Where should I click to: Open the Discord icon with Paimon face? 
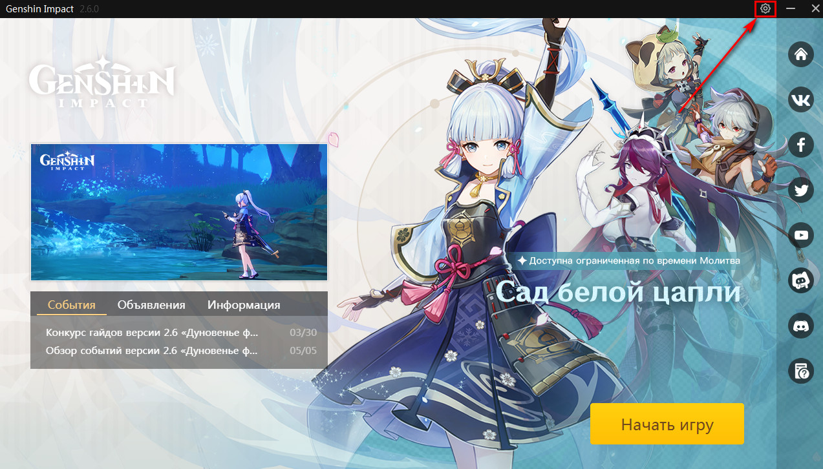801,280
